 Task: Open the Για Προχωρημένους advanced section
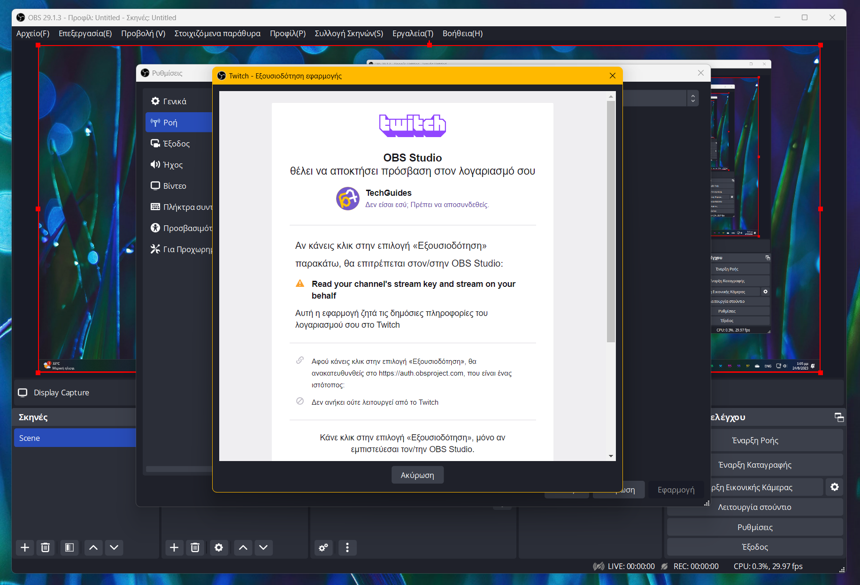click(179, 249)
